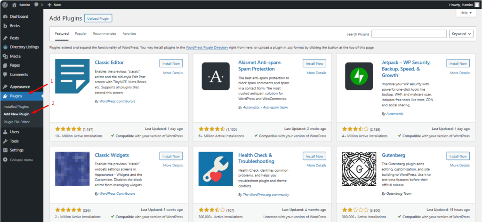The image size is (482, 222).
Task: Click the Posts pushpin icon
Action: pos(5,38)
